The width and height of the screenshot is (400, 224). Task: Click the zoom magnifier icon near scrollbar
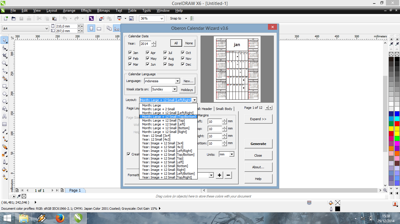click(x=385, y=190)
